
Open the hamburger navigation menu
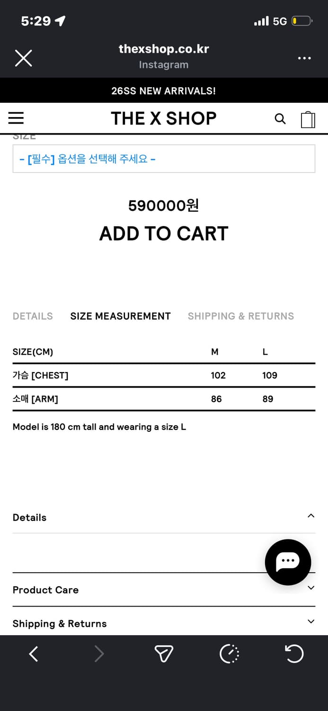point(16,118)
